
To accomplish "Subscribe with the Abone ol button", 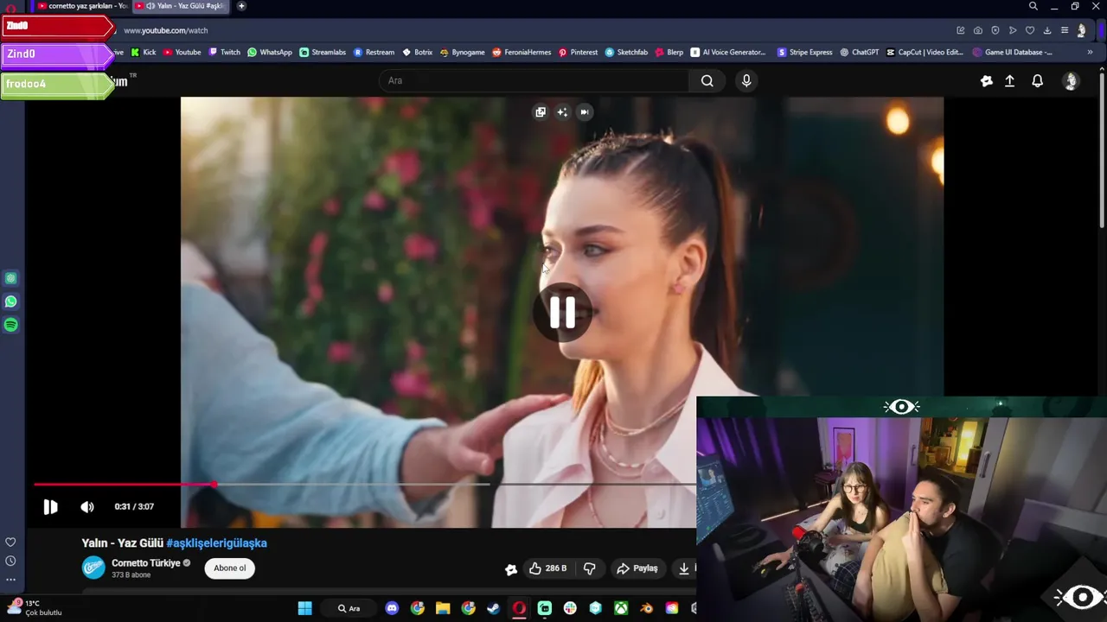I will 230,568.
